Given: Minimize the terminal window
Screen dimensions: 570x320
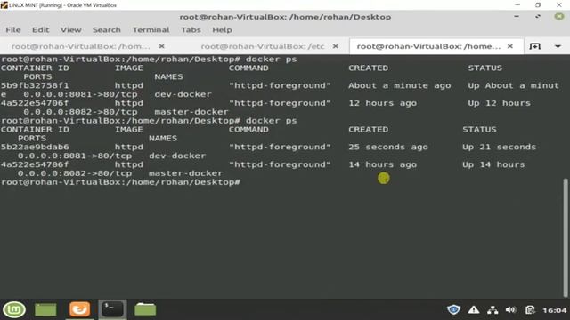Looking at the screenshot, I should [x=517, y=17].
